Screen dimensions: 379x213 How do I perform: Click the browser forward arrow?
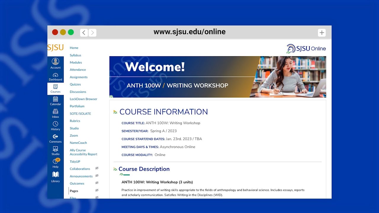(x=92, y=33)
